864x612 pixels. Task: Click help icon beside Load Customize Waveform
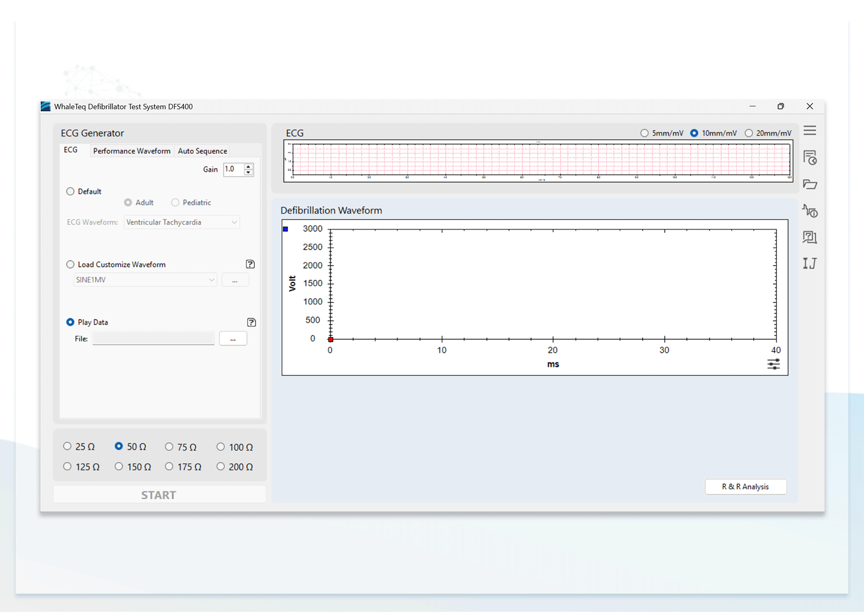coord(250,264)
